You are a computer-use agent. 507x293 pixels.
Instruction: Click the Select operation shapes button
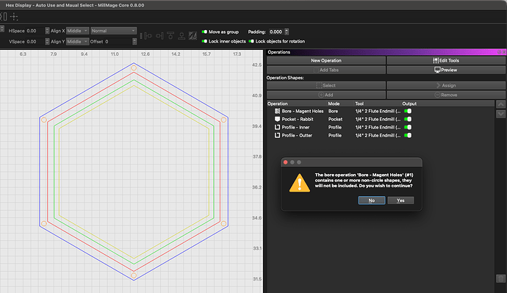326,85
